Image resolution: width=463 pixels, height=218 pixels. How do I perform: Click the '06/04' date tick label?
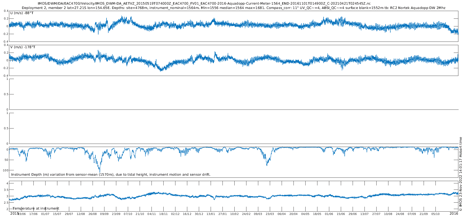click(x=282, y=214)
